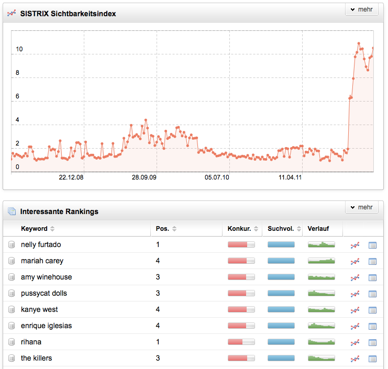This screenshot has height=369, width=388.
Task: Open chart icon for nelly furtado row
Action: [355, 245]
